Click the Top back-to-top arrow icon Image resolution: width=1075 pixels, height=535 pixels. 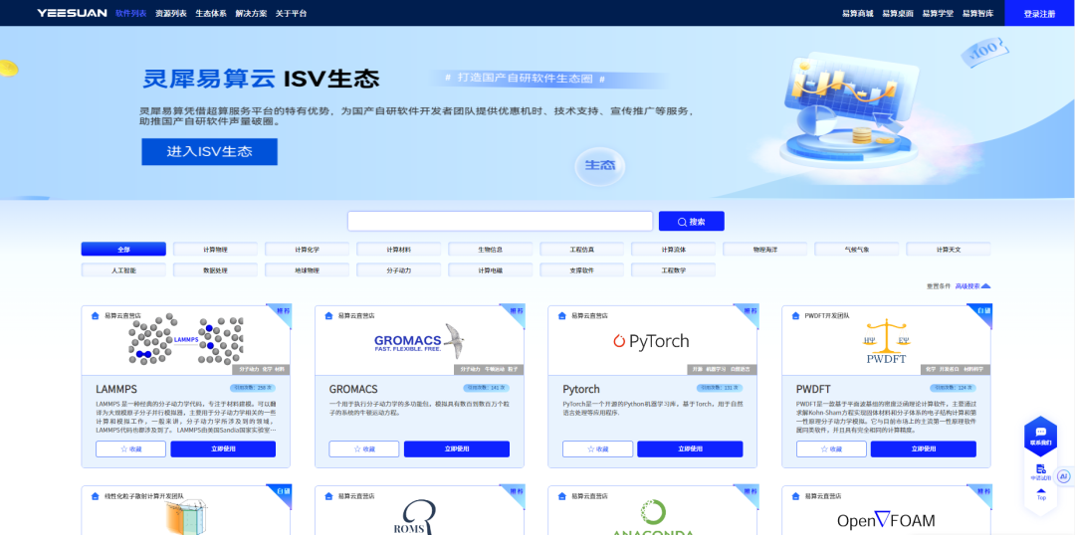pyautogui.click(x=1041, y=490)
